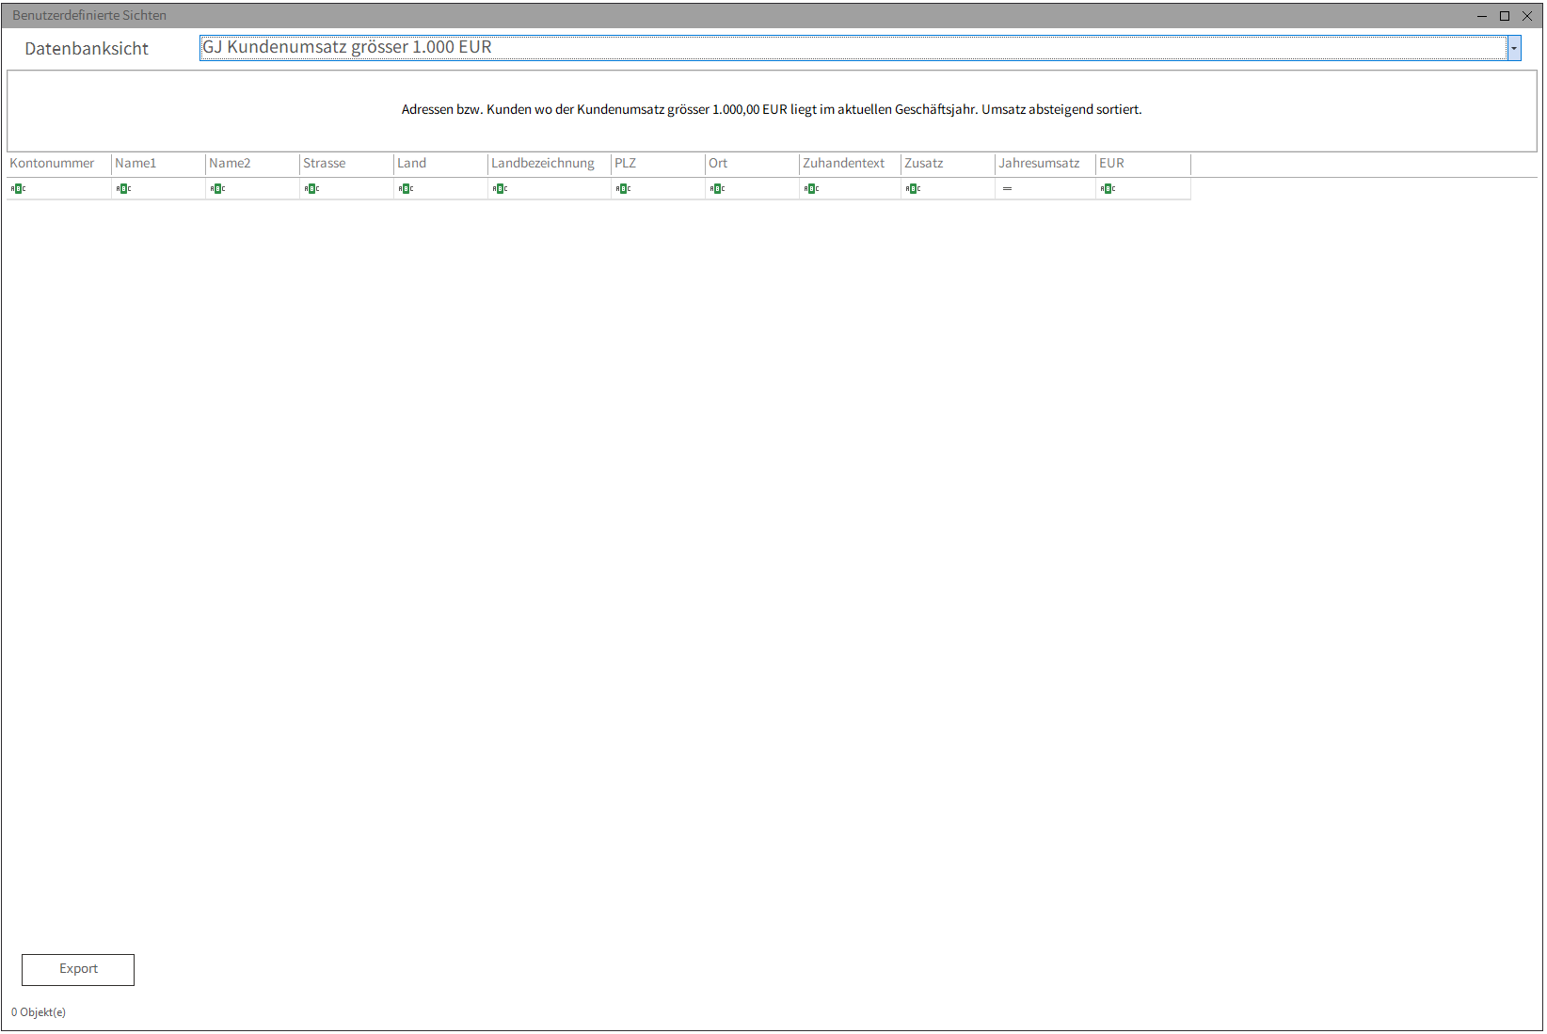Viewport: 1547px width, 1034px height.
Task: Maximize the Benutzerdefinierte Sichten window
Action: [1505, 16]
